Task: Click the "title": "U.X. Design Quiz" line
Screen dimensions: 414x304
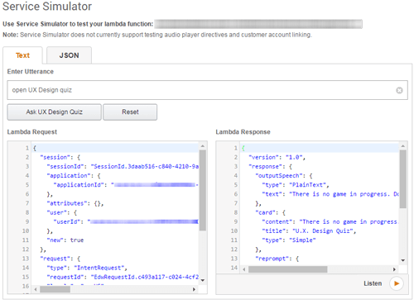Action: (309, 231)
